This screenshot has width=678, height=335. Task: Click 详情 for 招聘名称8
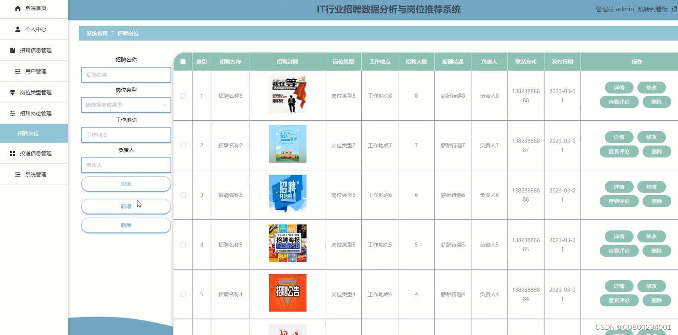(x=619, y=87)
